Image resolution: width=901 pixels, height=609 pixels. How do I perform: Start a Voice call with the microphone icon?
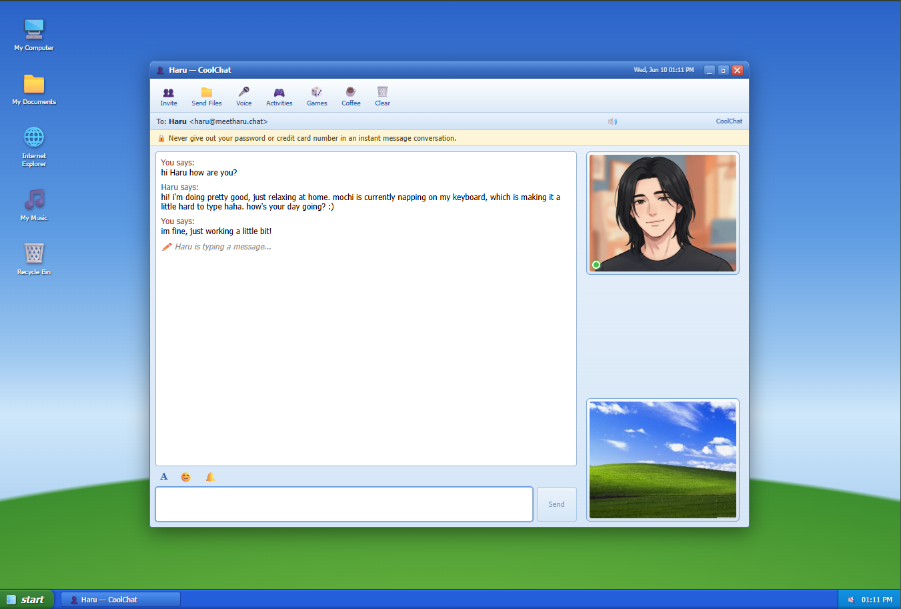pyautogui.click(x=244, y=96)
